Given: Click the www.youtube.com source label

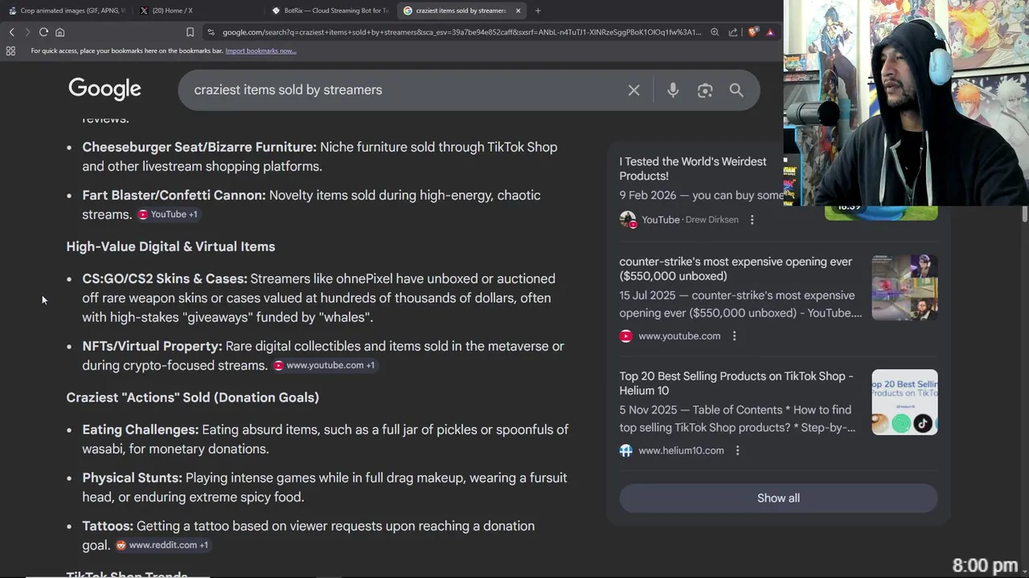Looking at the screenshot, I should (x=679, y=336).
